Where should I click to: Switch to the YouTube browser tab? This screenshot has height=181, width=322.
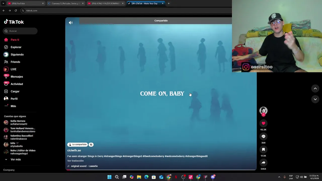(x=26, y=4)
